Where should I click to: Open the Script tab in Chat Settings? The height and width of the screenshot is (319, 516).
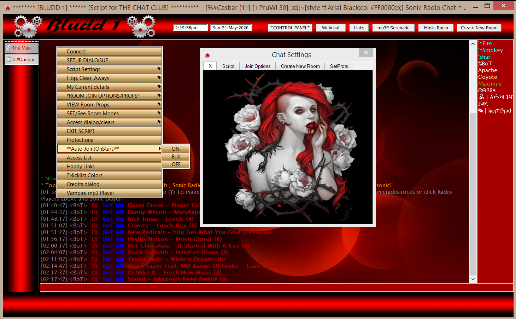click(228, 66)
